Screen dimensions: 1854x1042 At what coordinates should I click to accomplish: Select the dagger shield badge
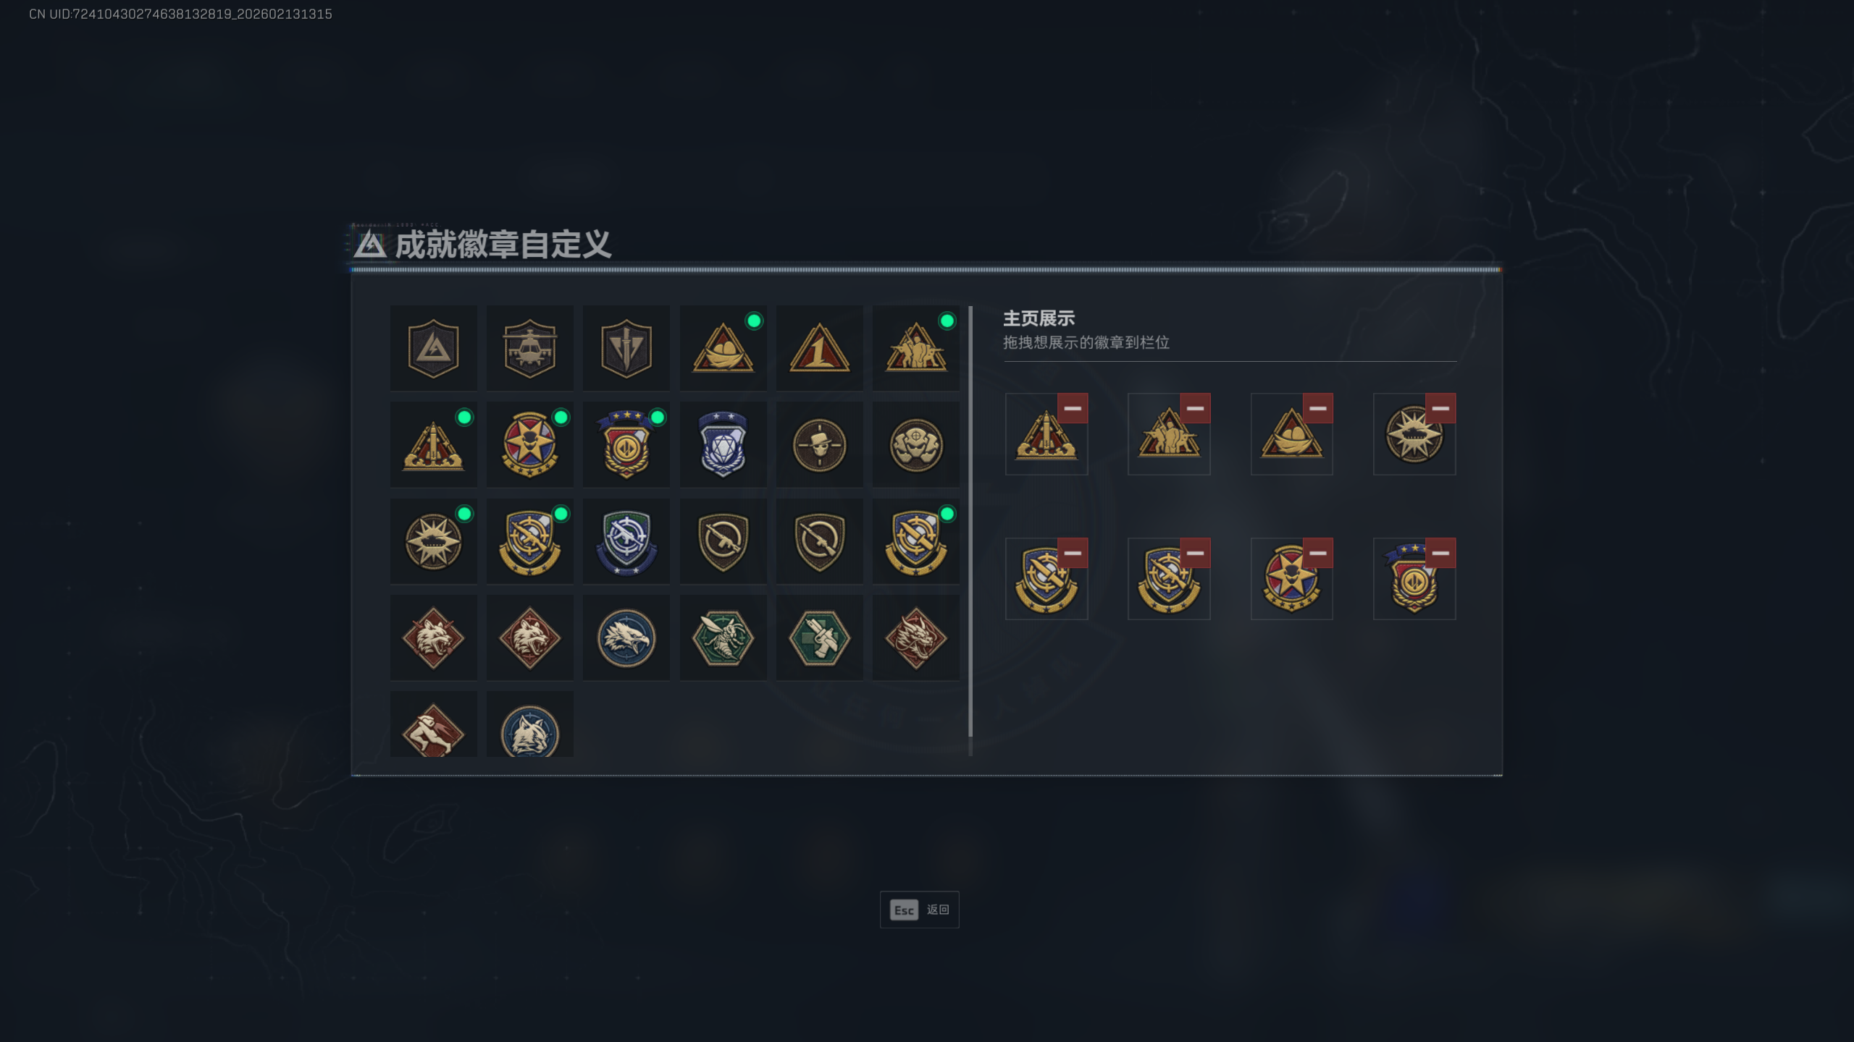pos(626,348)
